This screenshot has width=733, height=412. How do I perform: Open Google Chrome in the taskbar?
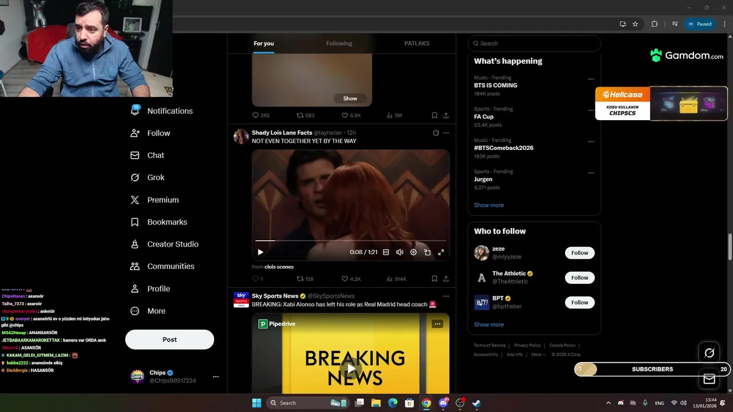(426, 403)
